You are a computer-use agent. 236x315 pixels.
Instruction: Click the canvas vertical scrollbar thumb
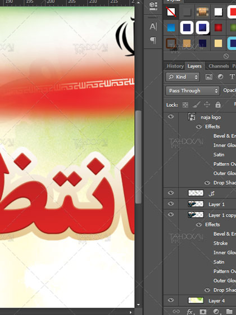(x=138, y=157)
